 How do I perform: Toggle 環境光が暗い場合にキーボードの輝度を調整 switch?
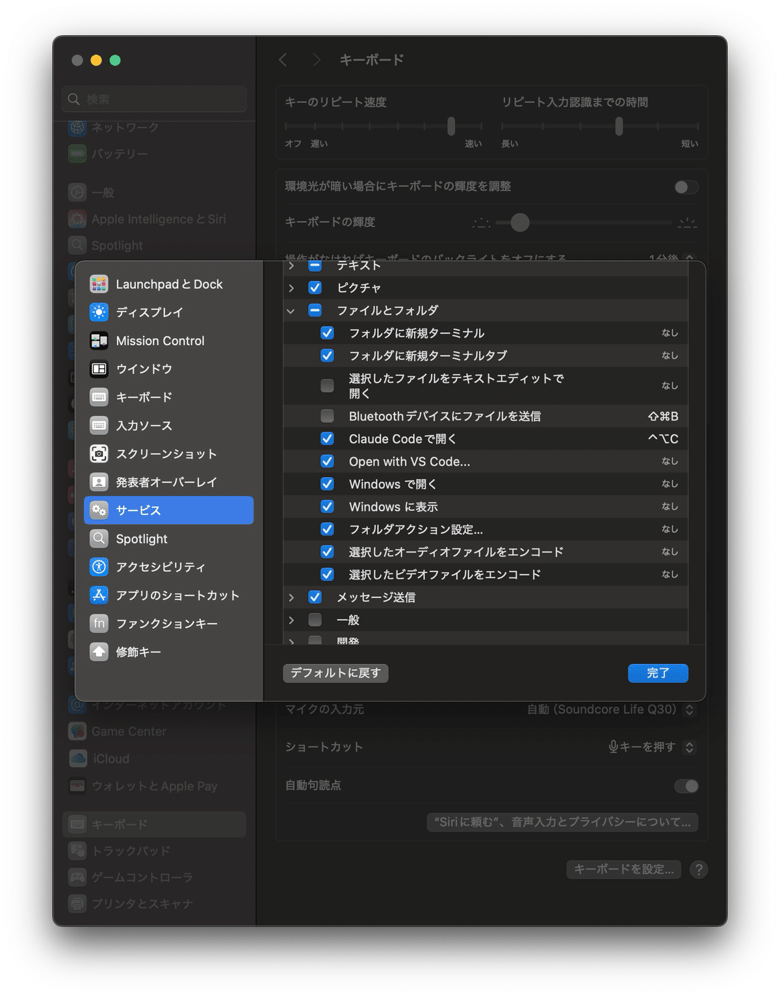[686, 187]
